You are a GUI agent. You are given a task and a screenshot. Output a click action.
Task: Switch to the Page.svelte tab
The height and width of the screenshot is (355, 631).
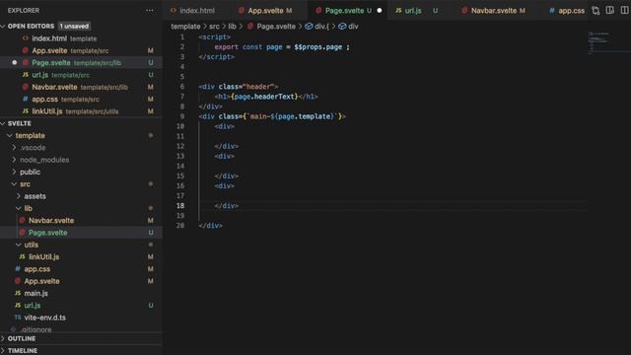pyautogui.click(x=348, y=11)
